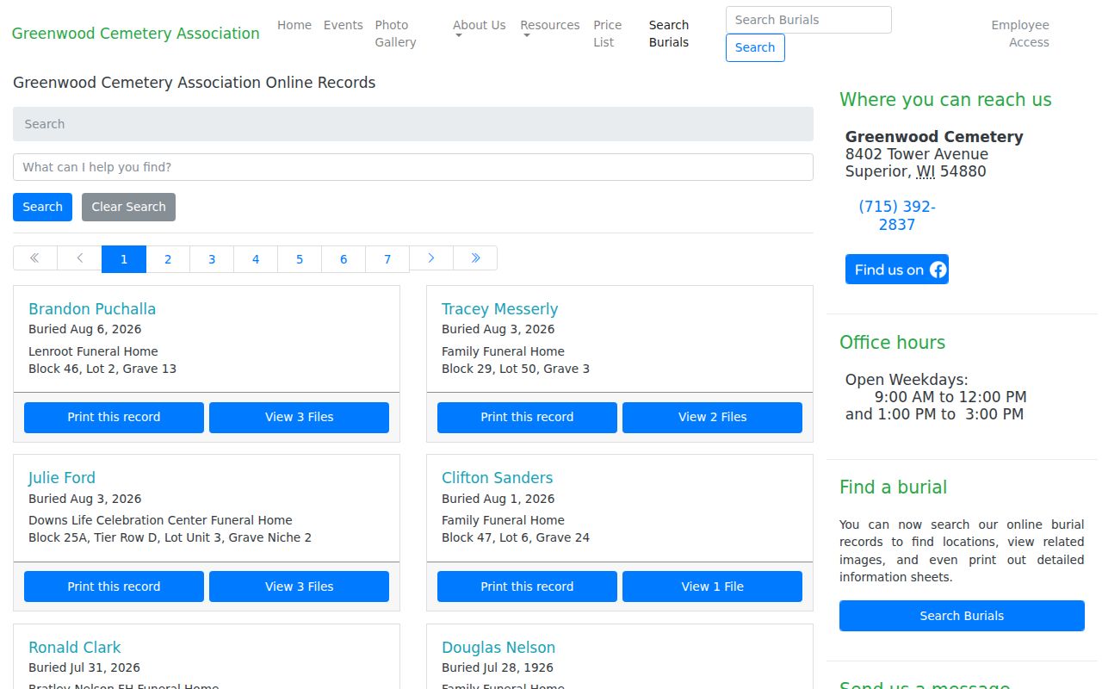This screenshot has height=689, width=1102.
Task: Open Tracey Messerly's burial record
Action: pos(499,309)
